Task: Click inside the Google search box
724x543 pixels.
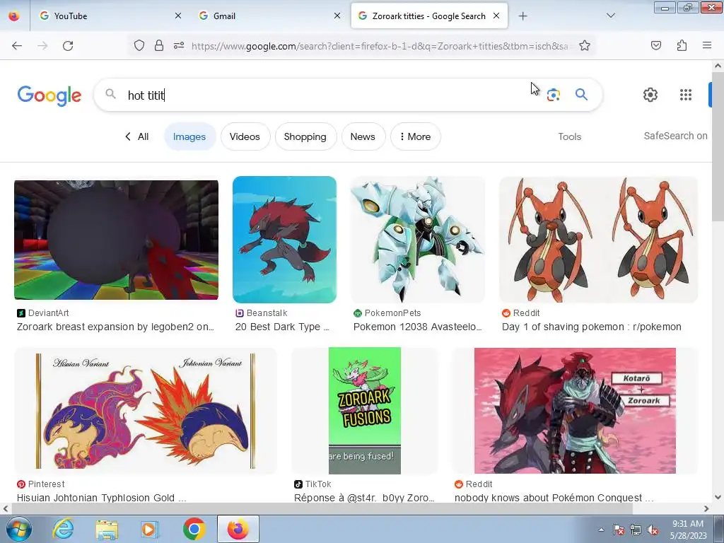Action: coord(323,95)
